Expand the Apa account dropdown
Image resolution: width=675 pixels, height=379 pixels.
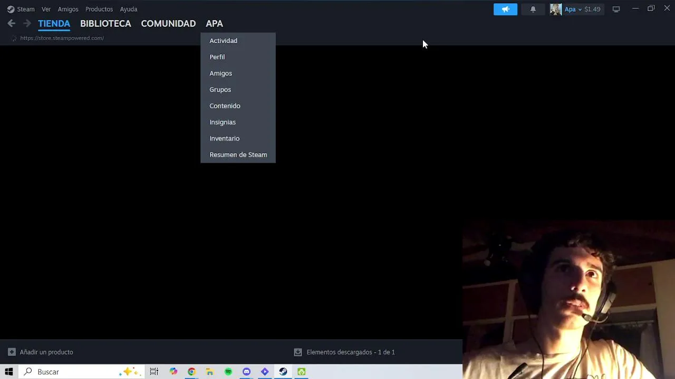click(x=573, y=9)
